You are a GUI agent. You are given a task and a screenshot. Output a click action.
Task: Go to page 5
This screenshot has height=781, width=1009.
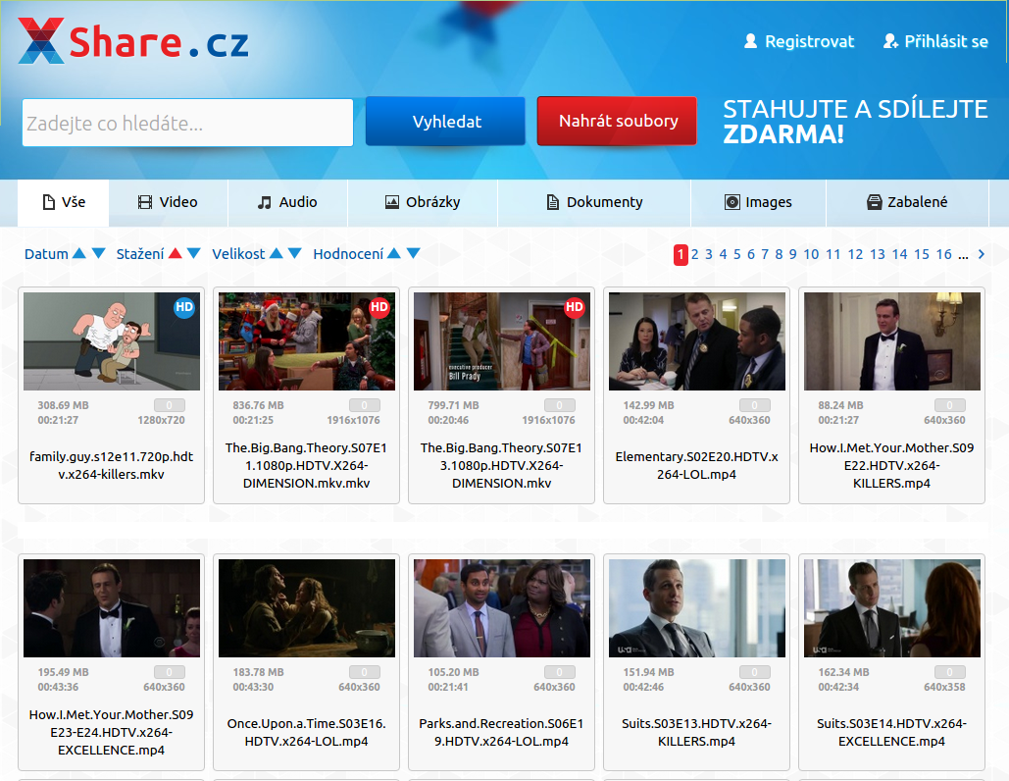click(x=736, y=254)
